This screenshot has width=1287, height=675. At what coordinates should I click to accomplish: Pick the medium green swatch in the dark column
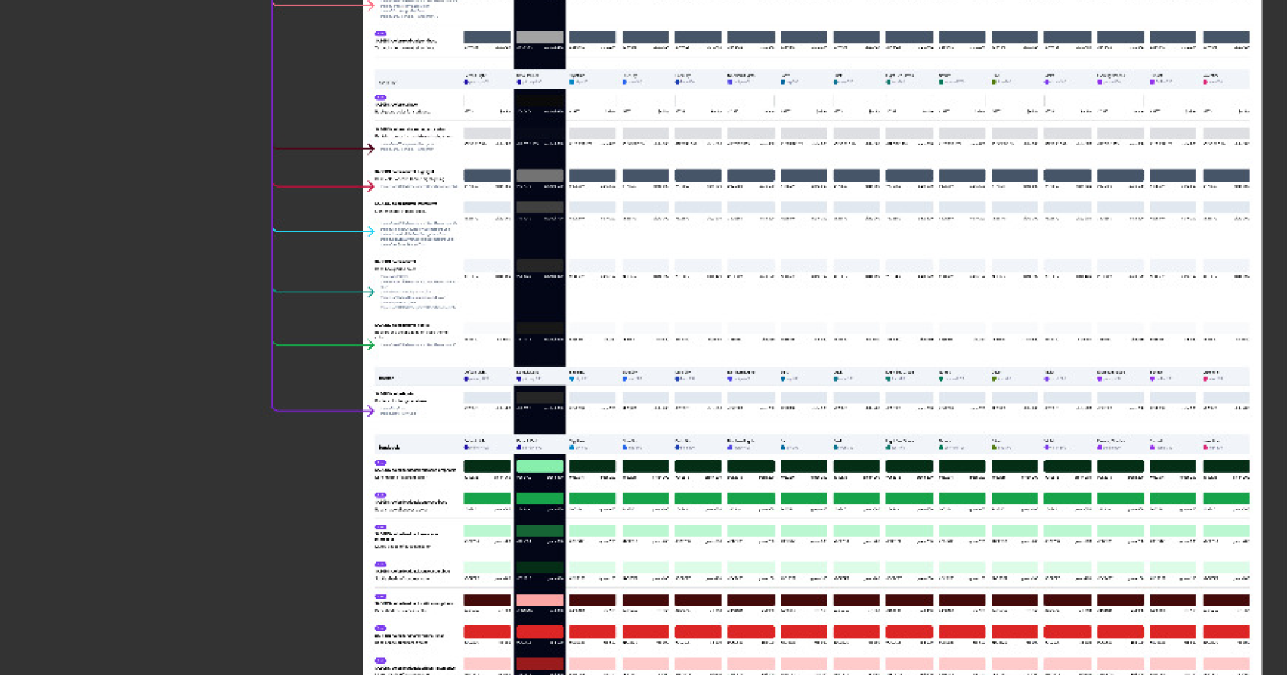pos(540,499)
